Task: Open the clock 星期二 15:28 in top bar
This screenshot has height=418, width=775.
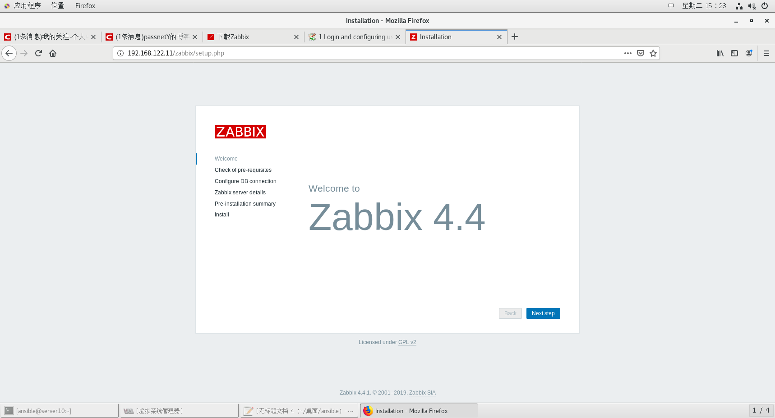Action: pos(704,6)
